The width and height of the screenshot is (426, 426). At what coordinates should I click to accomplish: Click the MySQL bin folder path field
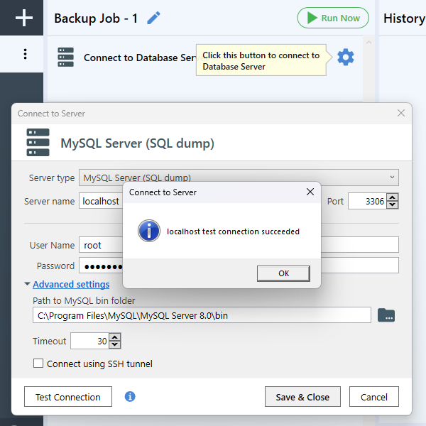pyautogui.click(x=202, y=315)
